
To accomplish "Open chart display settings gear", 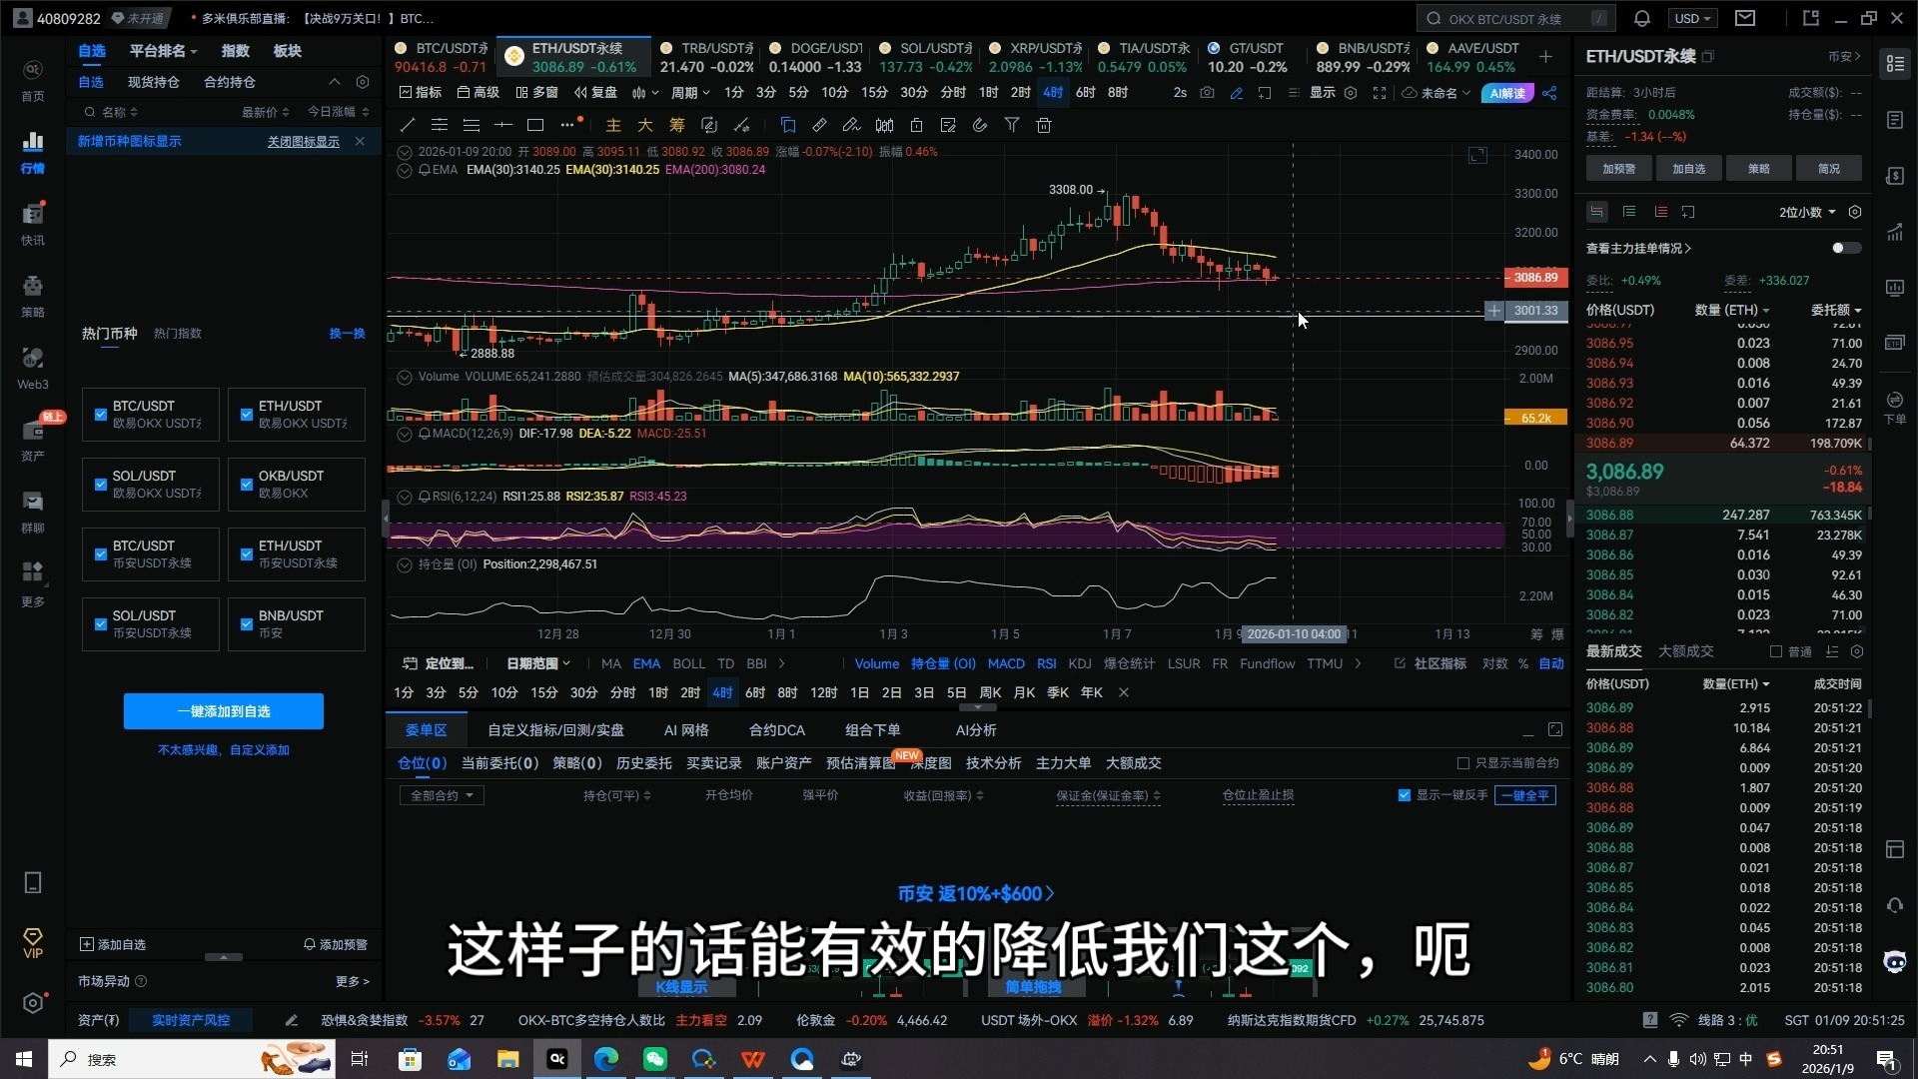I will click(1351, 93).
